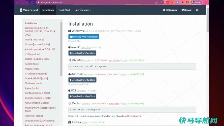Go to Oracle Linux 8 sidebar entry
The height and width of the screenshot is (126, 224).
pos(40,121)
